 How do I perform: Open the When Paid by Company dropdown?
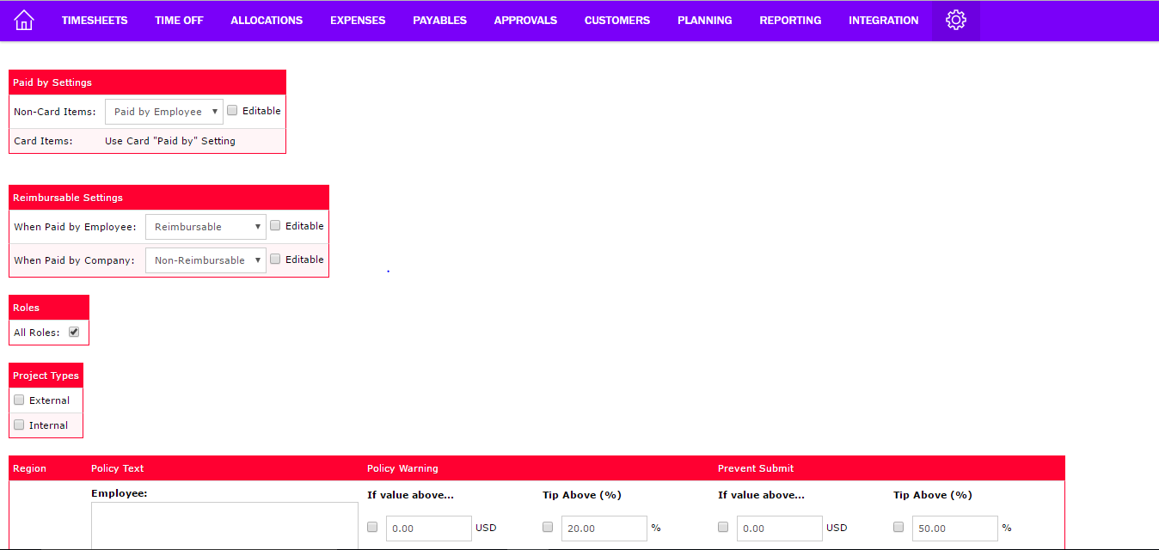pos(205,260)
